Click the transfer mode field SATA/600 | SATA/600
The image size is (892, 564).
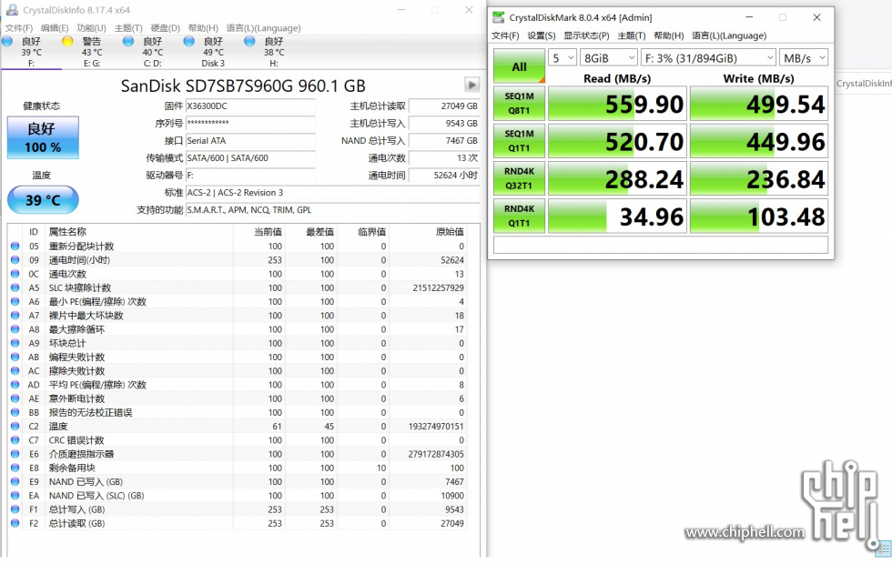[x=250, y=157]
